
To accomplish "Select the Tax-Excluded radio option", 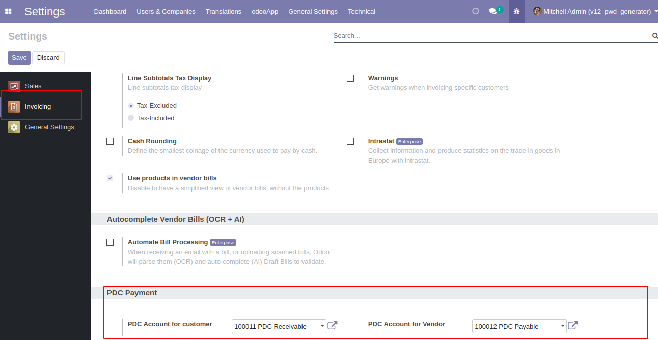I will [131, 106].
